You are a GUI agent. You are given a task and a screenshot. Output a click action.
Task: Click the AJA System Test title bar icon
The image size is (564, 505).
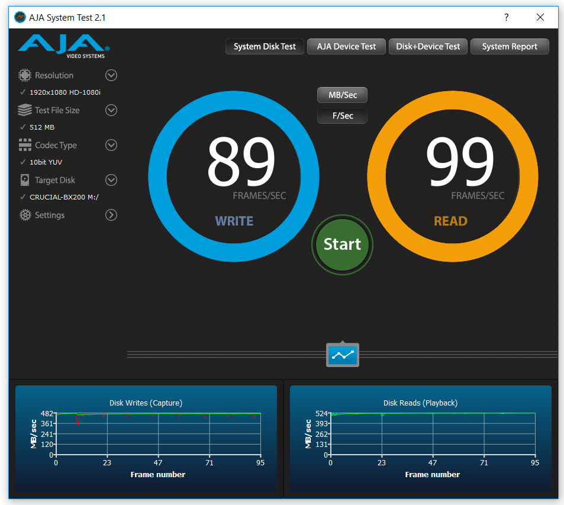tap(20, 17)
